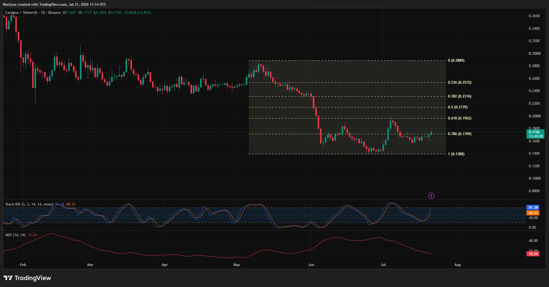Click the created with TradingView.com caption
The height and width of the screenshot is (287, 549).
pos(54,5)
